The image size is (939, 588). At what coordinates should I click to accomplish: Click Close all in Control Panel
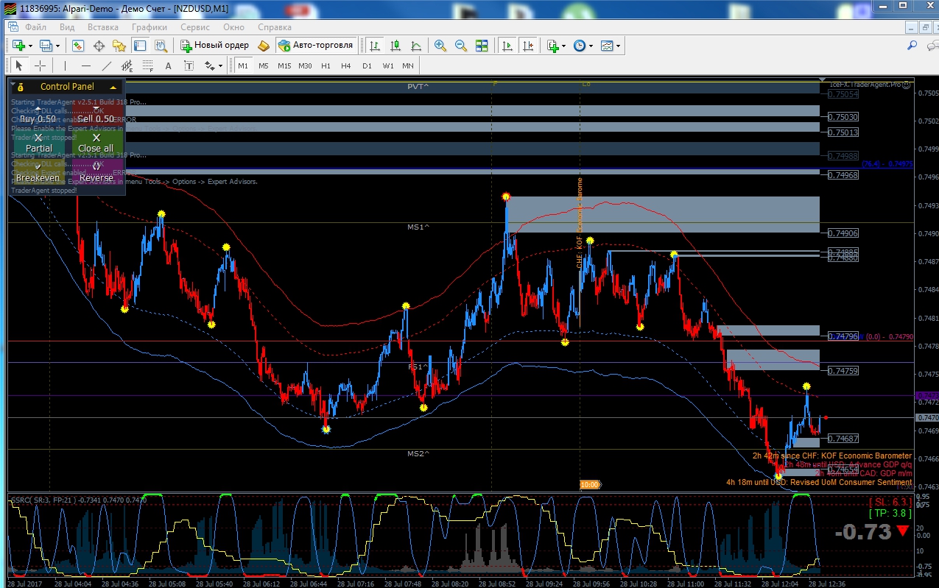click(96, 143)
